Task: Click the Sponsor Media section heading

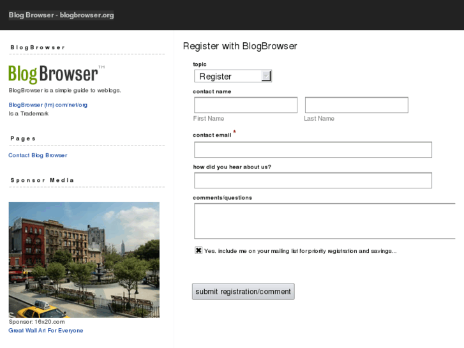Action: (x=42, y=180)
